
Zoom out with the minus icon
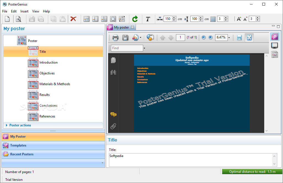(204, 37)
